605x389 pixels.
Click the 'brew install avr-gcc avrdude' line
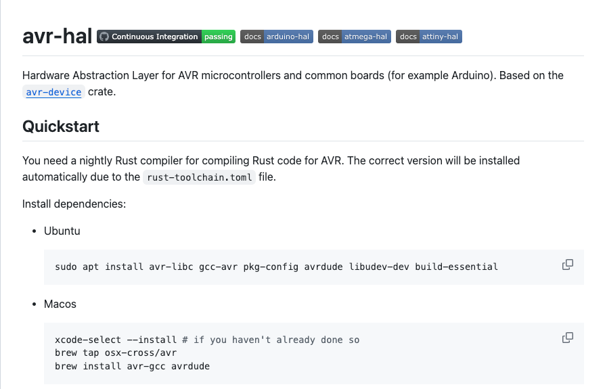tap(133, 366)
